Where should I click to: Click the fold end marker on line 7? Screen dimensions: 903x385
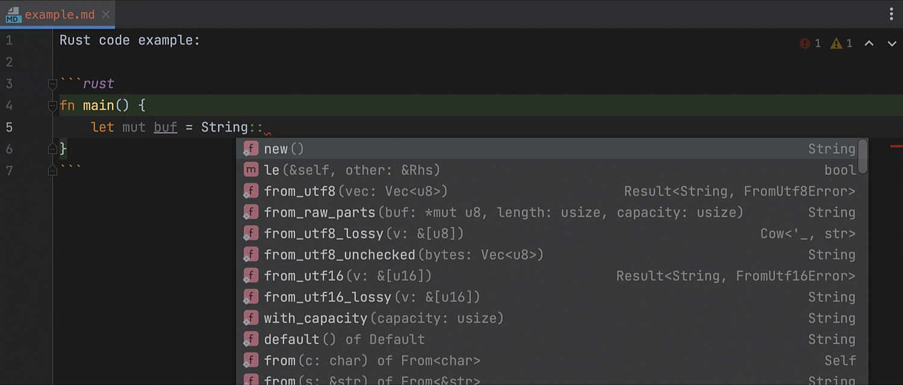coord(52,171)
